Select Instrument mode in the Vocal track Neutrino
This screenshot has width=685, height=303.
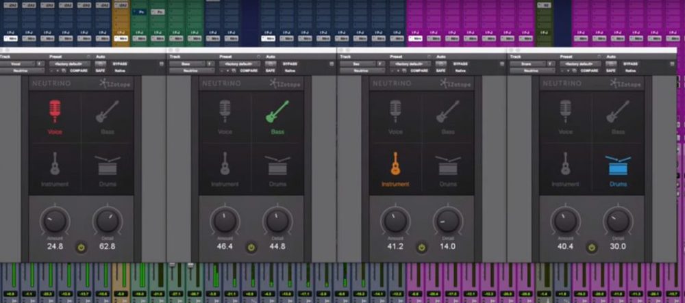coord(55,169)
